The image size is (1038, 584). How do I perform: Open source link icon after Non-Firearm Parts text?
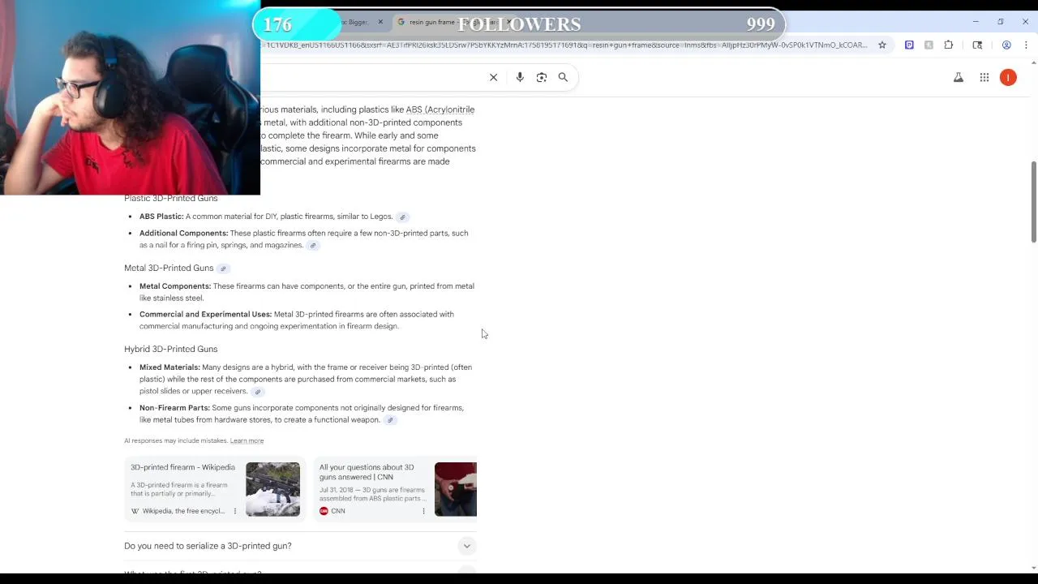click(x=390, y=420)
